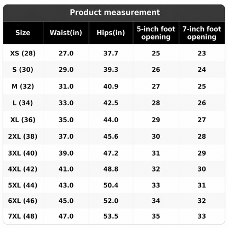The height and width of the screenshot is (228, 228).
Task: Select the M (32) size cell
Action: tap(23, 87)
